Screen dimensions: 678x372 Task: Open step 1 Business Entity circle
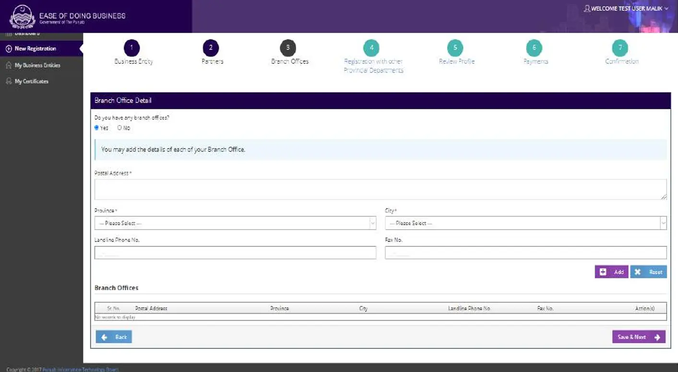tap(131, 48)
